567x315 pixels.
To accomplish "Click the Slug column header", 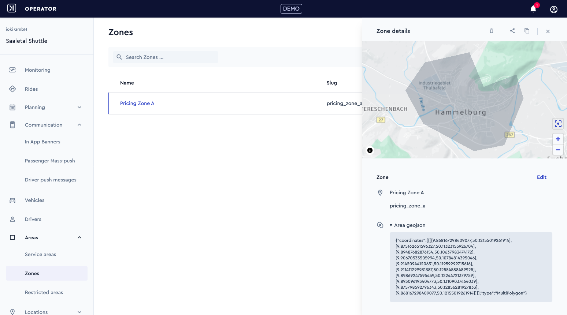I will coord(332,83).
